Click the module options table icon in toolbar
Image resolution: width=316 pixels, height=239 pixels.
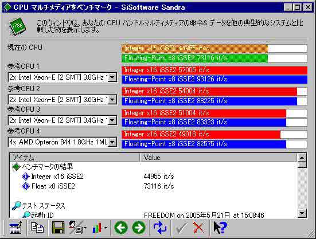[15, 228]
